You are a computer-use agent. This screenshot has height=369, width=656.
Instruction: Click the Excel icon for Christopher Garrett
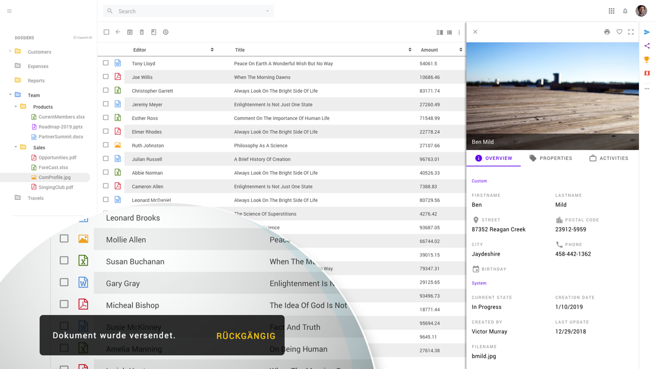point(118,91)
